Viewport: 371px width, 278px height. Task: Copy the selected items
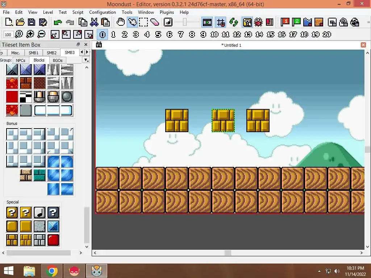click(83, 22)
